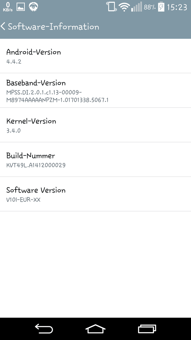Tap the 15:23 clock in status bar
The width and height of the screenshot is (191, 340).
coord(177,7)
